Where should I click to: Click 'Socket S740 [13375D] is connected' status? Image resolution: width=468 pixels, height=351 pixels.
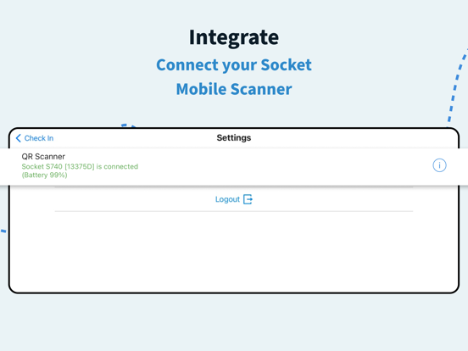pos(80,166)
